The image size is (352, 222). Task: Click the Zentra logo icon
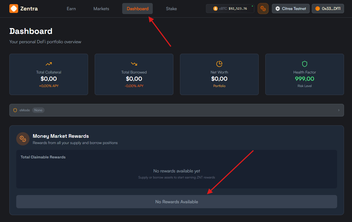point(14,9)
